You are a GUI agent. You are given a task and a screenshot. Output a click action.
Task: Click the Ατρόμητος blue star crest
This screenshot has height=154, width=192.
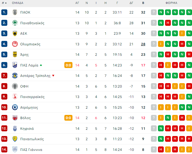coord(15,107)
